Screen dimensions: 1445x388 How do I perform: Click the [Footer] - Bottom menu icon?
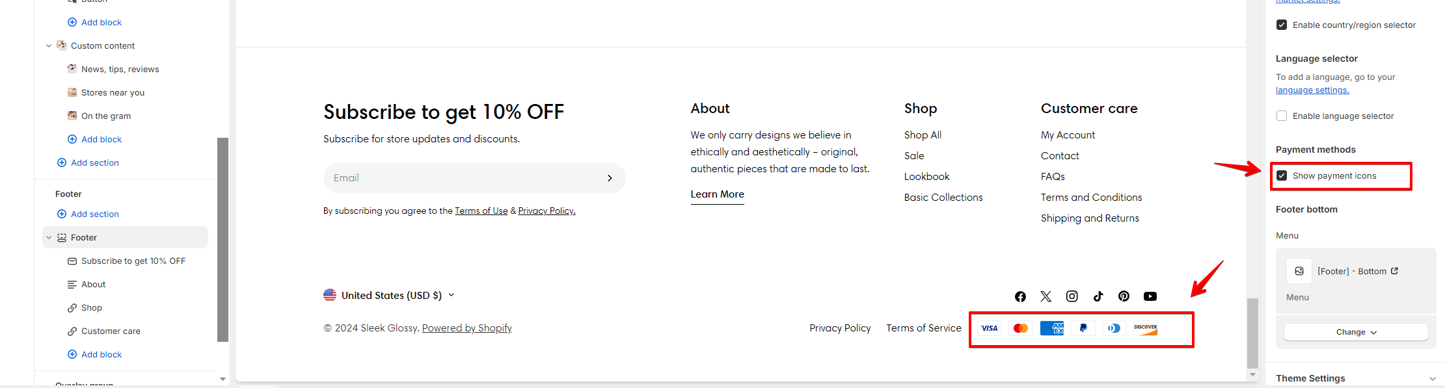pos(1299,271)
